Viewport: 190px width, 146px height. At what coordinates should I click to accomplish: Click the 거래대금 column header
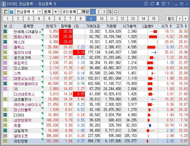click(x=93, y=26)
